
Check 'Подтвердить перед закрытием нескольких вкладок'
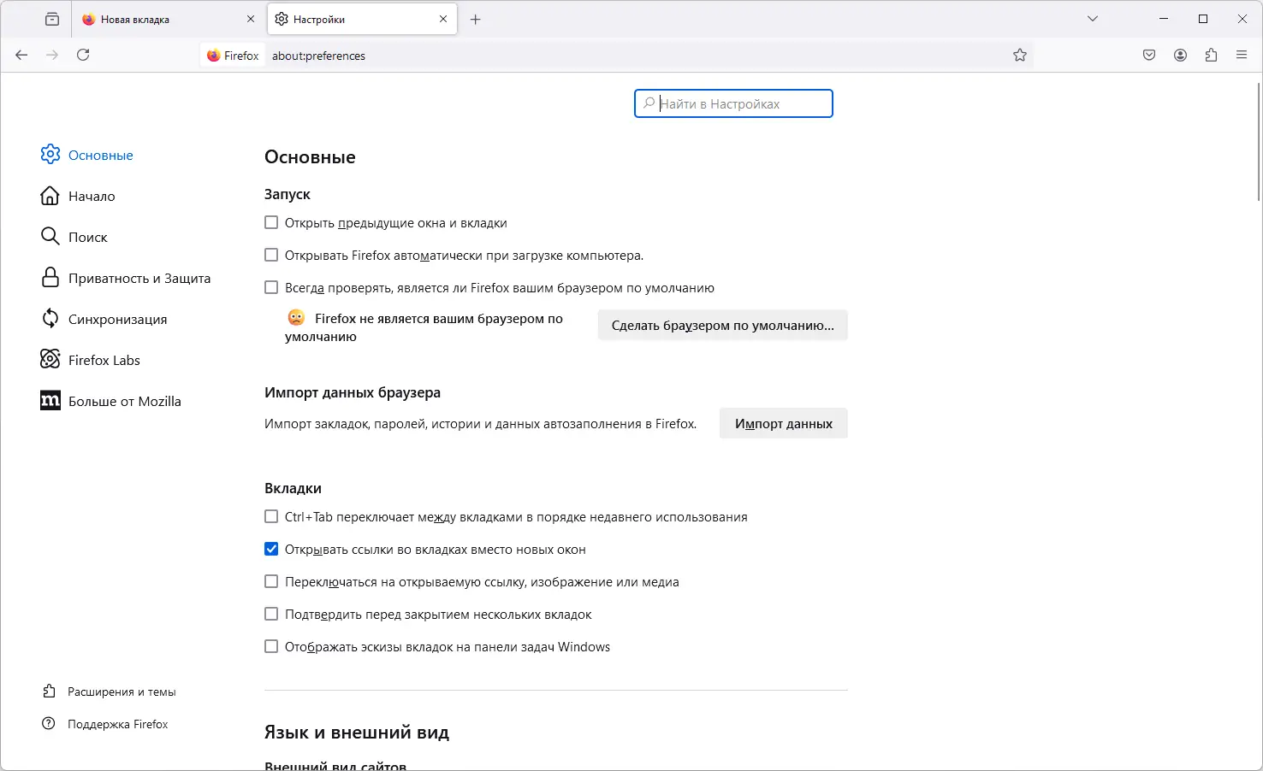point(271,615)
